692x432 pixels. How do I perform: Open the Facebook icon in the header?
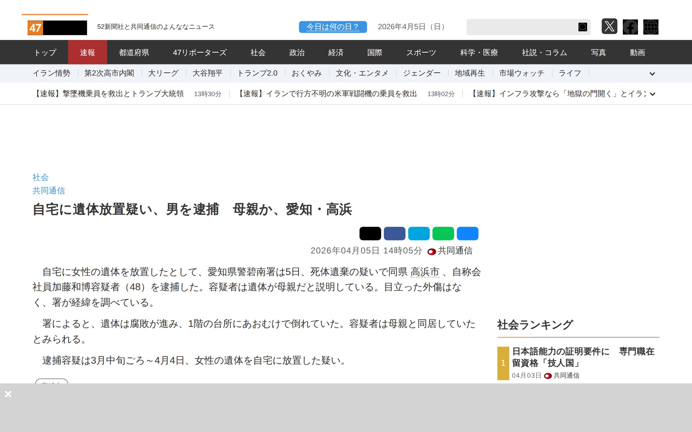click(x=630, y=27)
